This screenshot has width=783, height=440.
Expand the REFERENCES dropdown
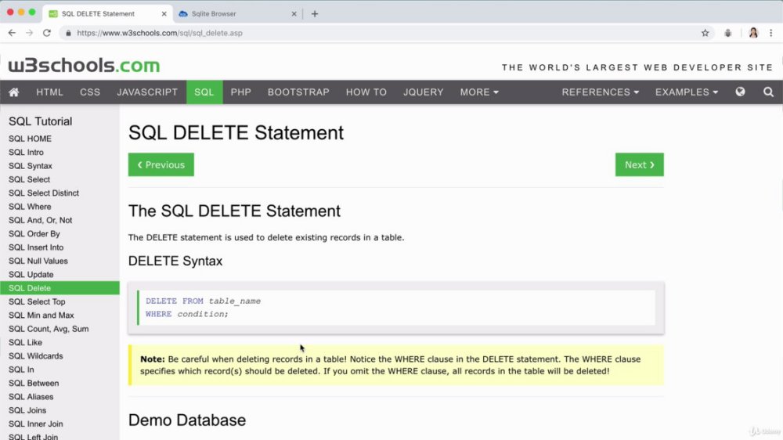pos(601,92)
